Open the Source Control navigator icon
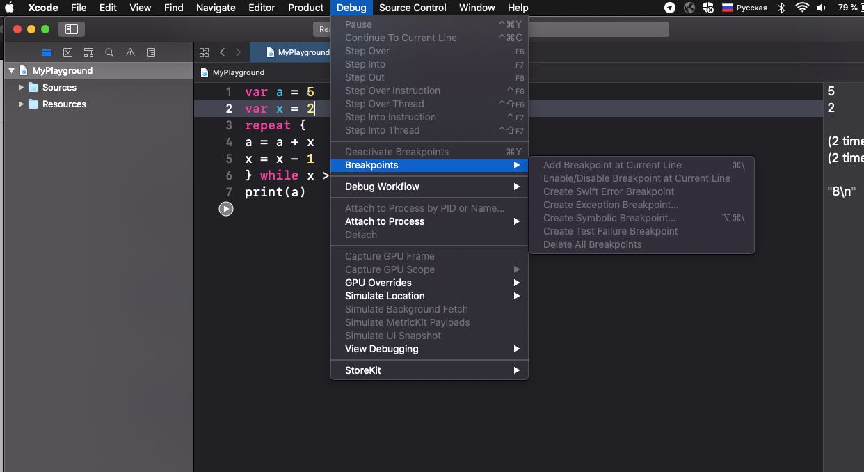Screen dimensions: 864x472 (x=67, y=52)
